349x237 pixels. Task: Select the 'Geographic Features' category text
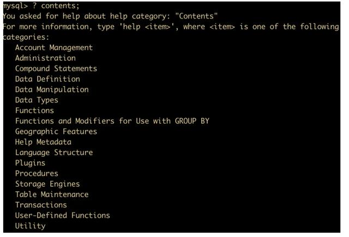[56, 132]
